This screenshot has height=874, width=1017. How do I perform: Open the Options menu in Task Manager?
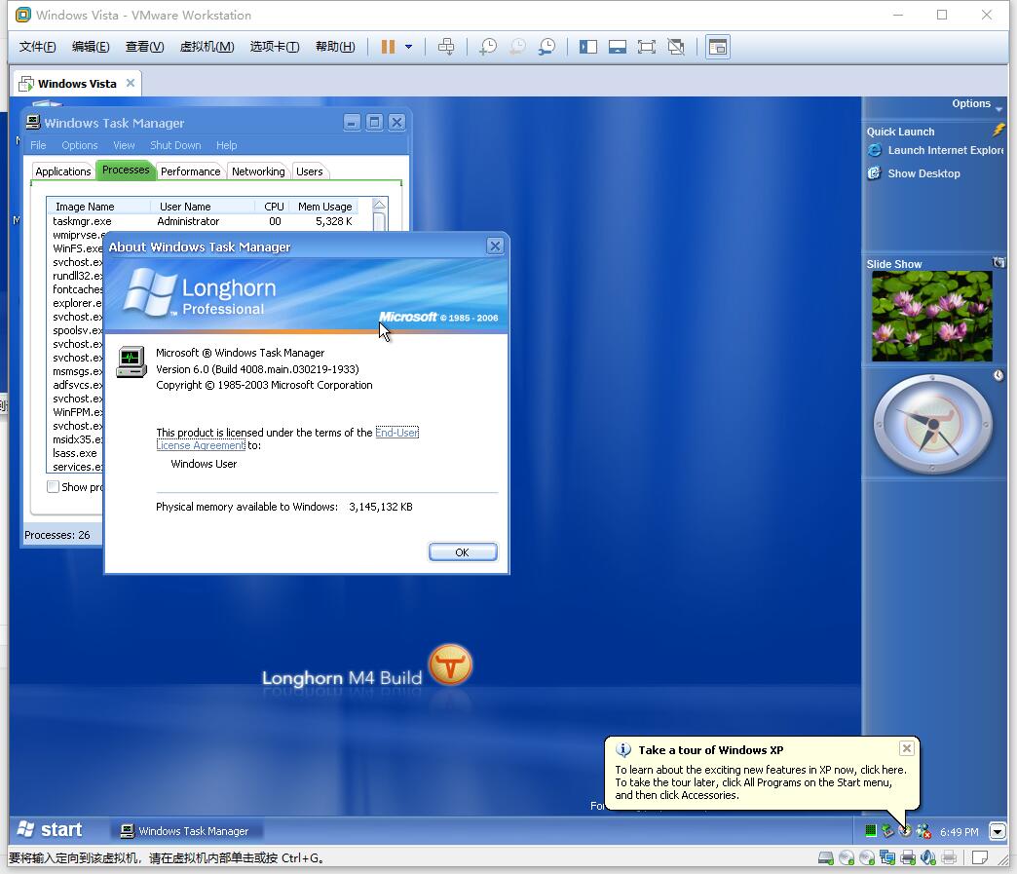[80, 145]
